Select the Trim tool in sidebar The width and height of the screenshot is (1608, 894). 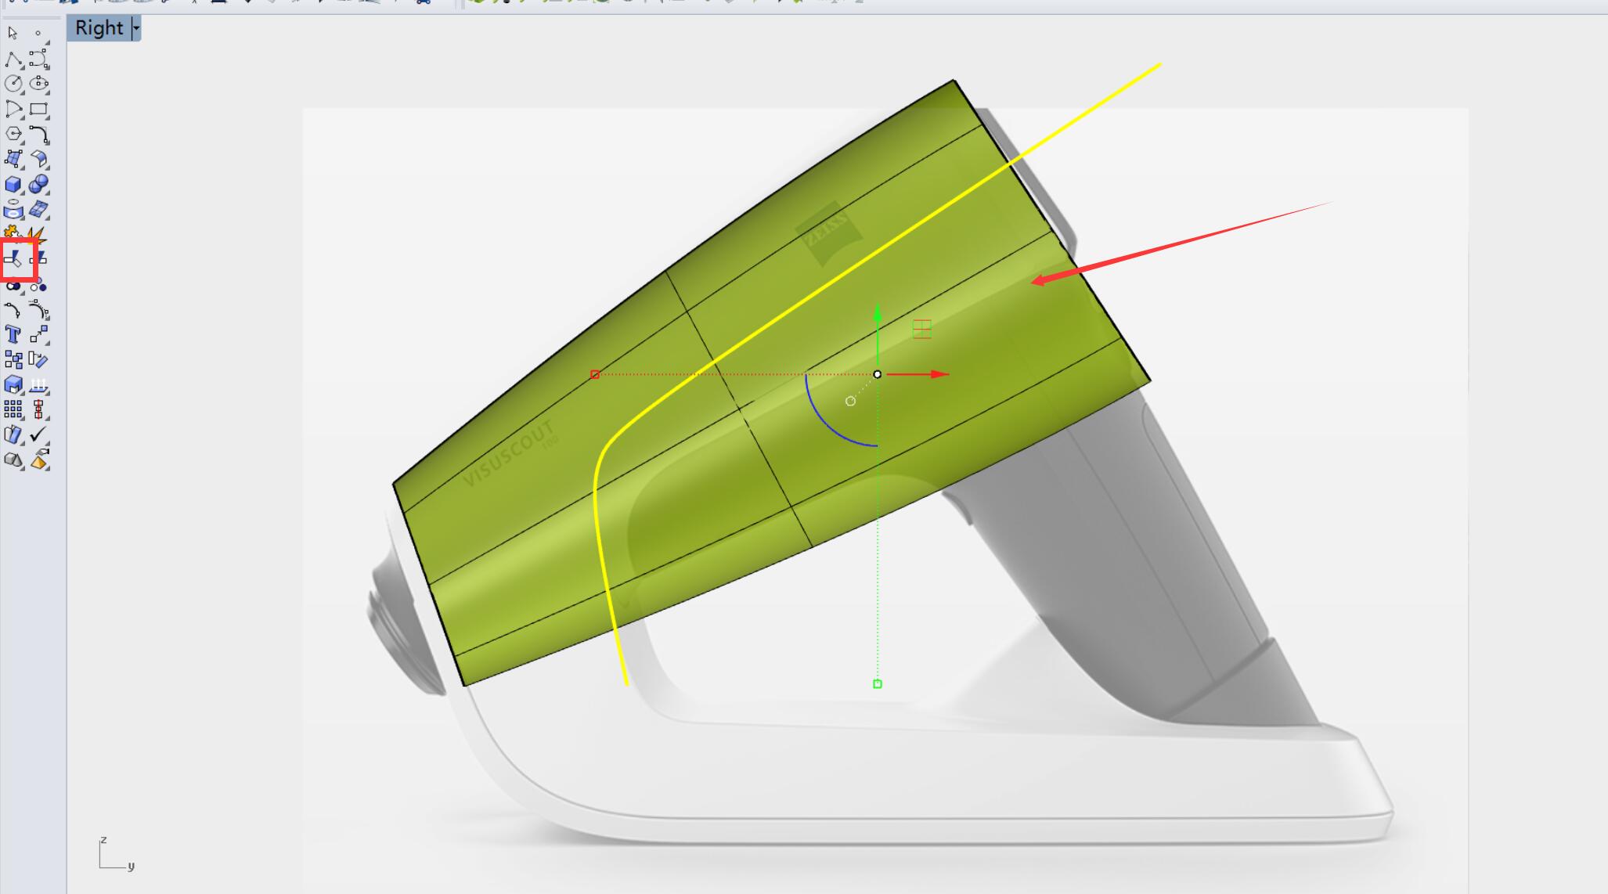click(13, 258)
